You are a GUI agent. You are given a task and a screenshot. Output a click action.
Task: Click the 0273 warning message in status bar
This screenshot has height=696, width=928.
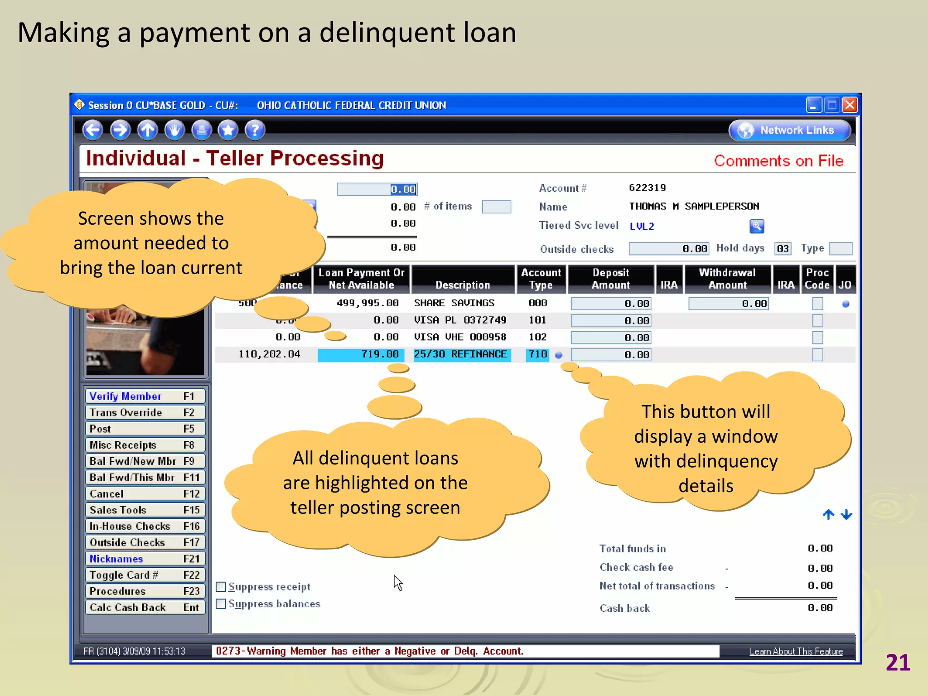[x=369, y=651]
